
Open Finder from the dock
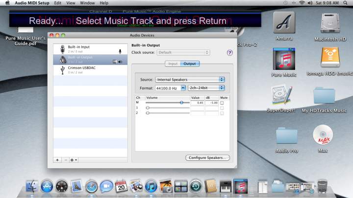click(32, 186)
